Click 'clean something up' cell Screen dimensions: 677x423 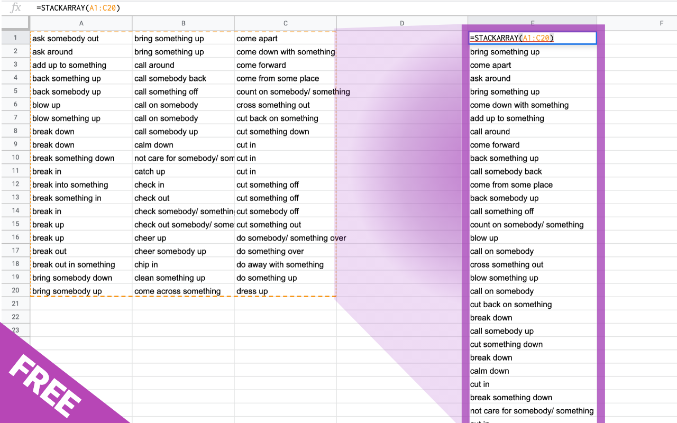[x=183, y=278]
